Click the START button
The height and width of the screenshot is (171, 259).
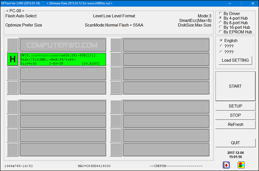coord(235,86)
